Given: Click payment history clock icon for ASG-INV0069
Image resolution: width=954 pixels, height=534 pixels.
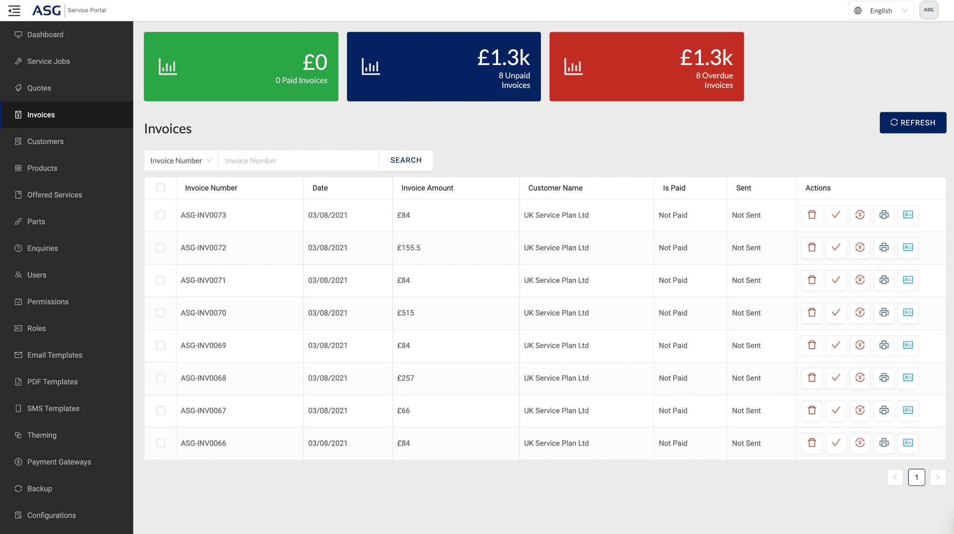Looking at the screenshot, I should tap(860, 345).
